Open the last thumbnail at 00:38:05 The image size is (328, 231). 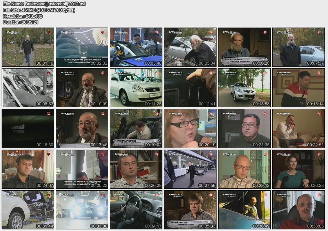pyautogui.click(x=298, y=210)
